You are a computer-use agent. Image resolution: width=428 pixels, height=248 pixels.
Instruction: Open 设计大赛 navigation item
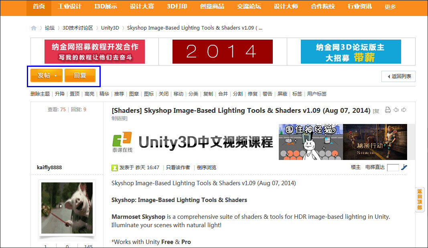click(x=142, y=6)
